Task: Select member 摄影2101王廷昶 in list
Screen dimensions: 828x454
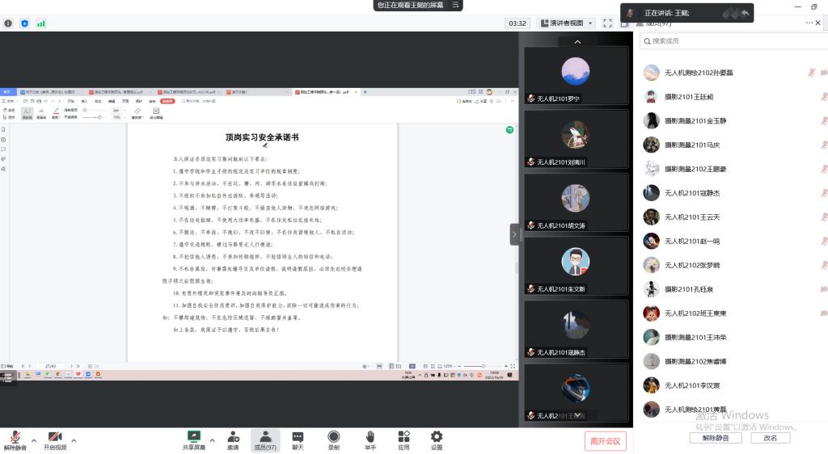Action: (x=689, y=97)
